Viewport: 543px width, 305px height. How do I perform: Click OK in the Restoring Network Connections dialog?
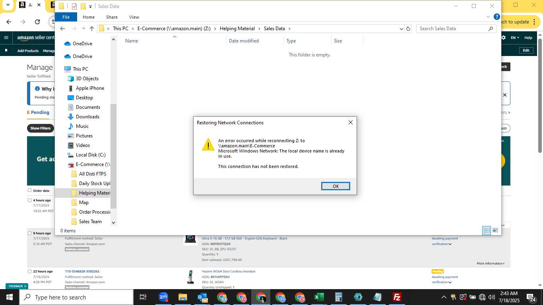[335, 186]
